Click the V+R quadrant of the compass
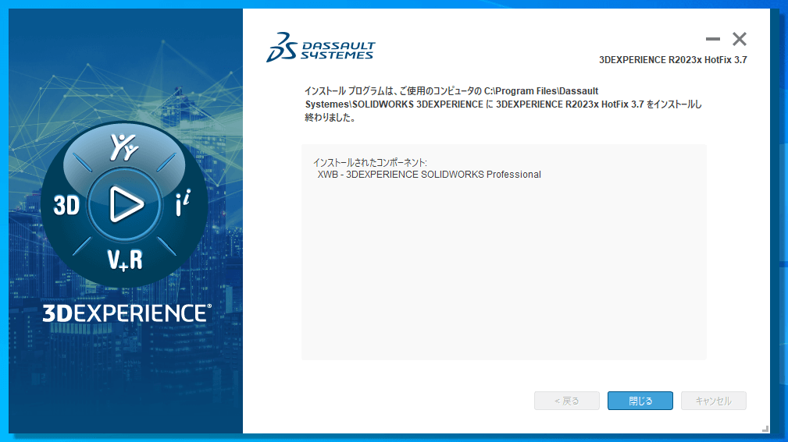This screenshot has height=442, width=788. pos(125,260)
